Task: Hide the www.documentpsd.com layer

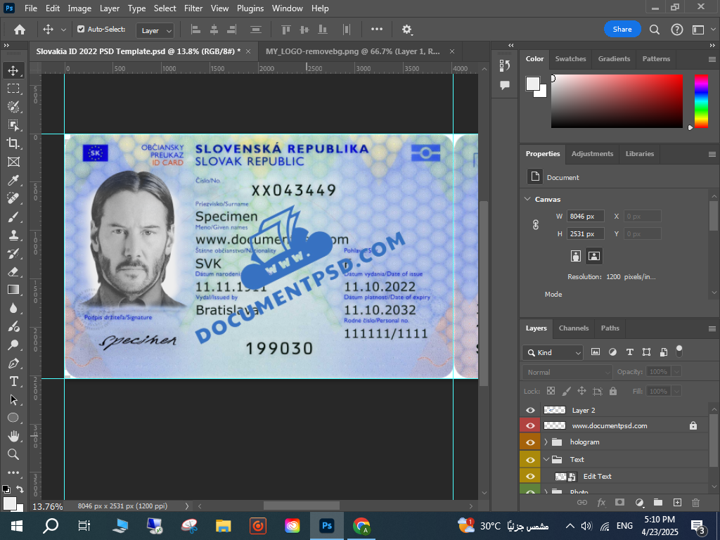Action: coord(530,425)
